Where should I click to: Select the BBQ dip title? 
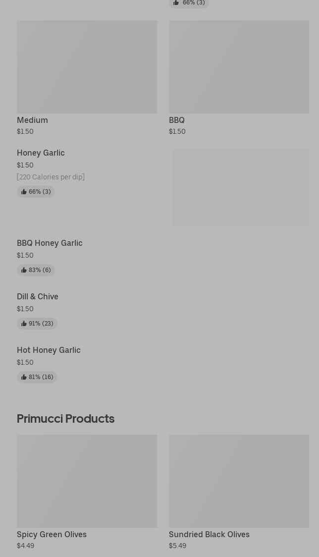pyautogui.click(x=177, y=120)
